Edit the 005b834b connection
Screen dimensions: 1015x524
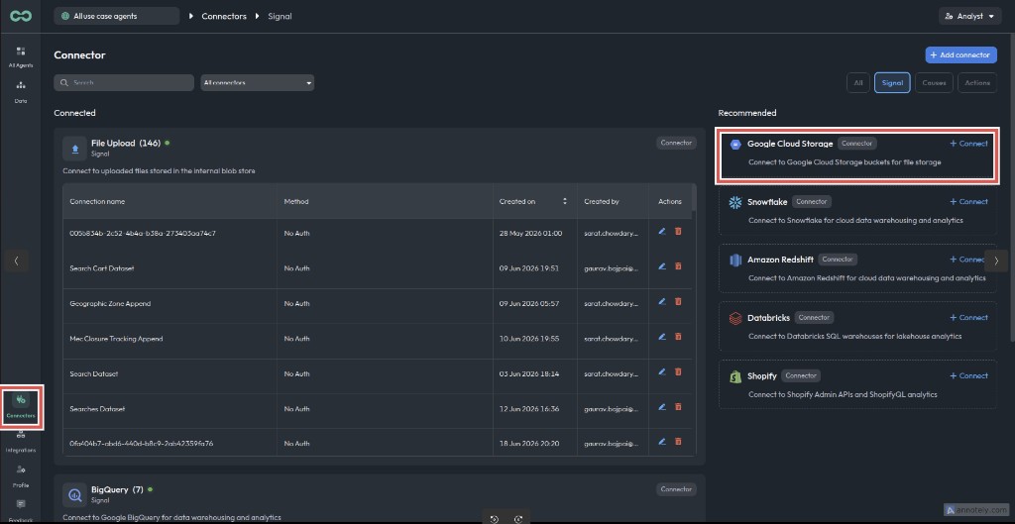point(661,231)
